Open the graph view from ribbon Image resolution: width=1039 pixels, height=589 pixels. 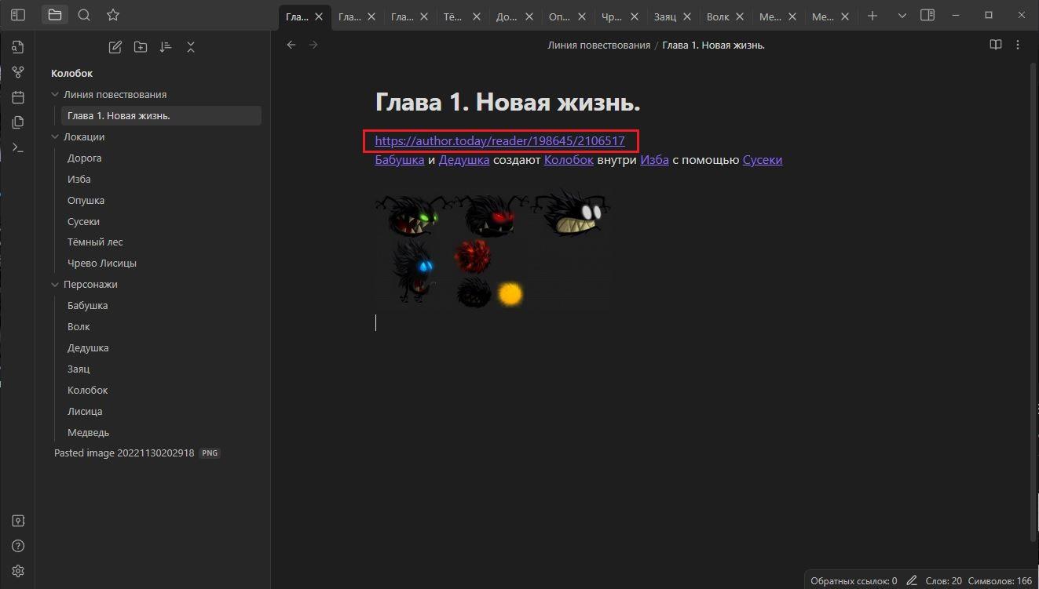tap(18, 72)
